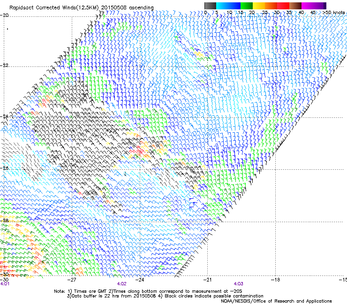Click the '-20' latitude axis label
Viewport: 347px width, 304px height.
(4, 15)
